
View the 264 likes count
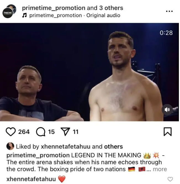(x=24, y=132)
